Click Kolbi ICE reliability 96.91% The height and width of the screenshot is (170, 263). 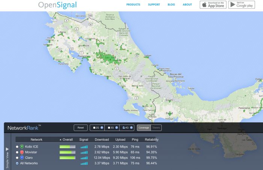(x=152, y=147)
